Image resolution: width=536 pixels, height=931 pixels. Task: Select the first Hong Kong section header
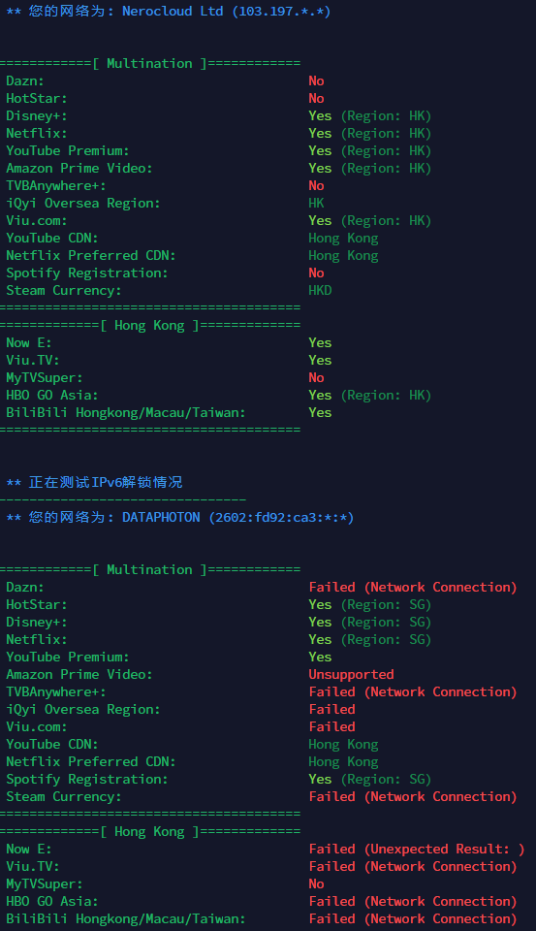(x=150, y=326)
